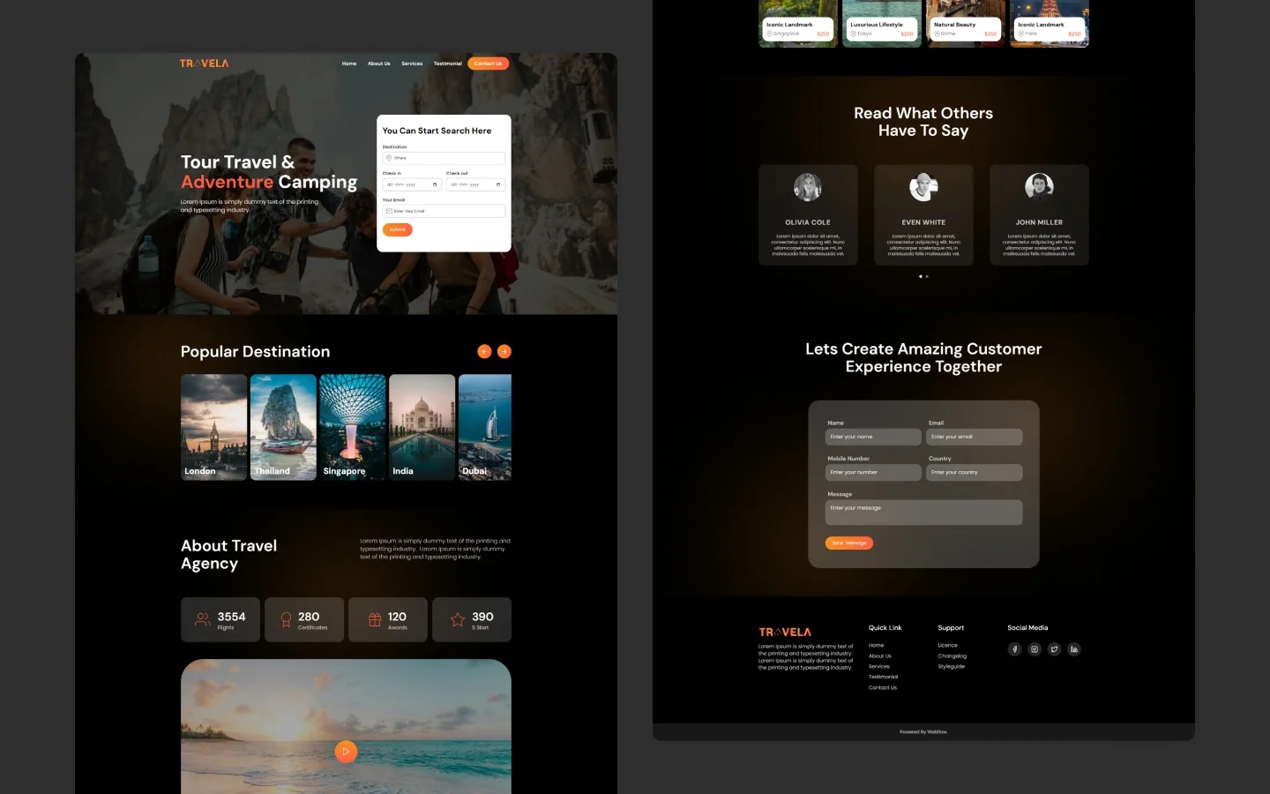The image size is (1270, 794).
Task: Click the Facebook icon in the footer
Action: 1014,649
